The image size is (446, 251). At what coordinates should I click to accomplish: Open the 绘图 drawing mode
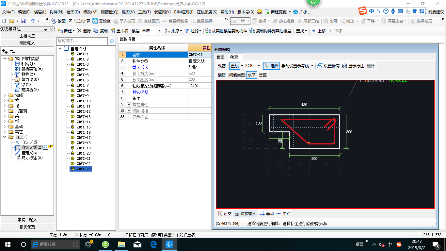click(58, 21)
